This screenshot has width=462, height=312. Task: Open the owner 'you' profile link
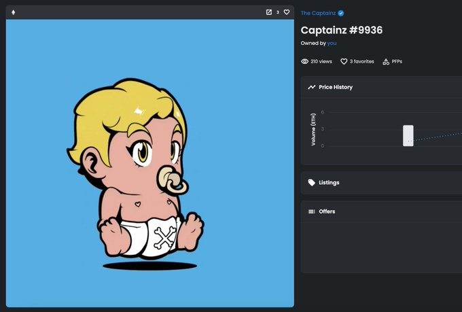pos(332,44)
